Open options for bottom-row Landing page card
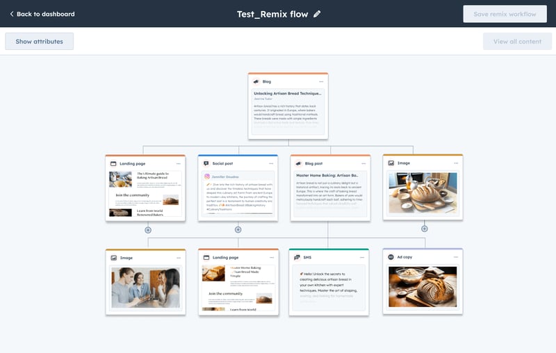 (x=272, y=257)
